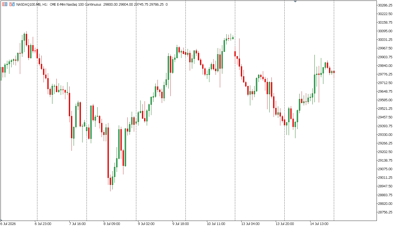Click the 28756.25 label on price axis
397x226 pixels.
[x=385, y=212]
